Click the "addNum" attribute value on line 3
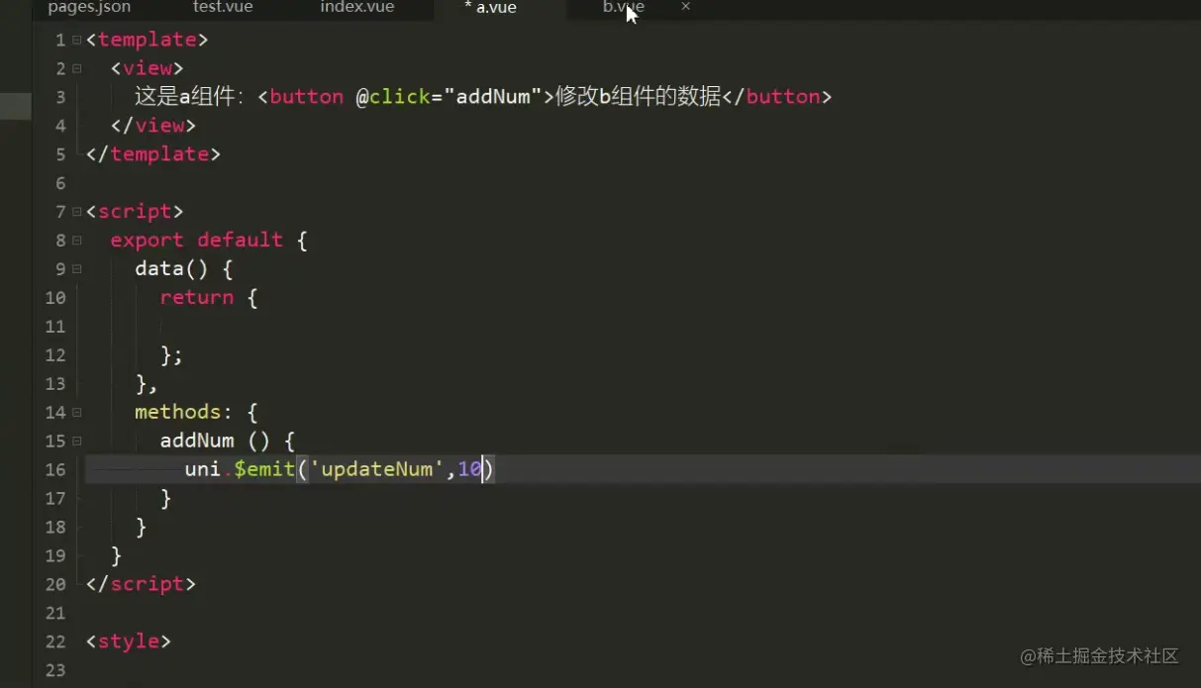Image resolution: width=1201 pixels, height=688 pixels. [x=494, y=97]
